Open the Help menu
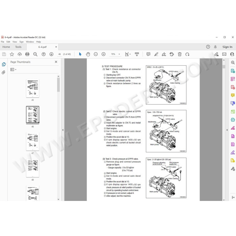Viewport: 236px width, 236px height. 38,42
